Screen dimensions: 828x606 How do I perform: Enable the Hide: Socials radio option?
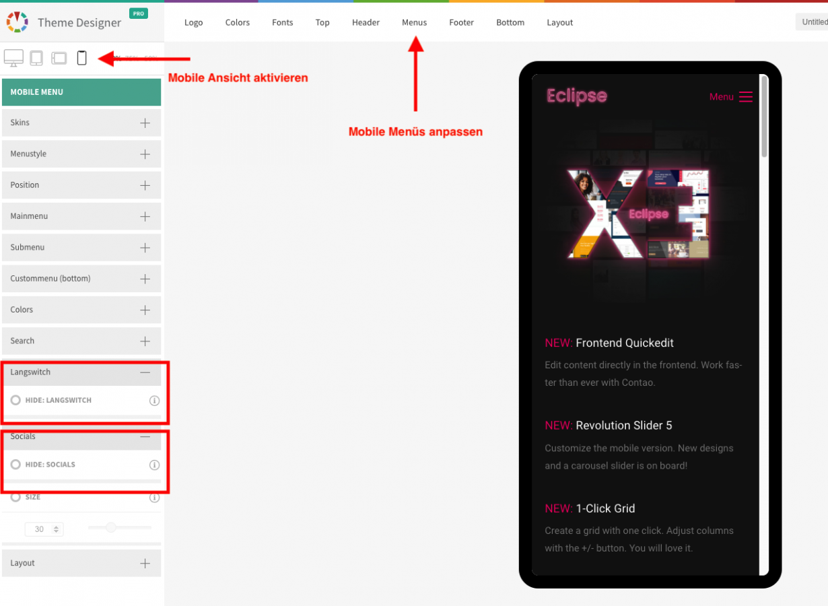[15, 465]
